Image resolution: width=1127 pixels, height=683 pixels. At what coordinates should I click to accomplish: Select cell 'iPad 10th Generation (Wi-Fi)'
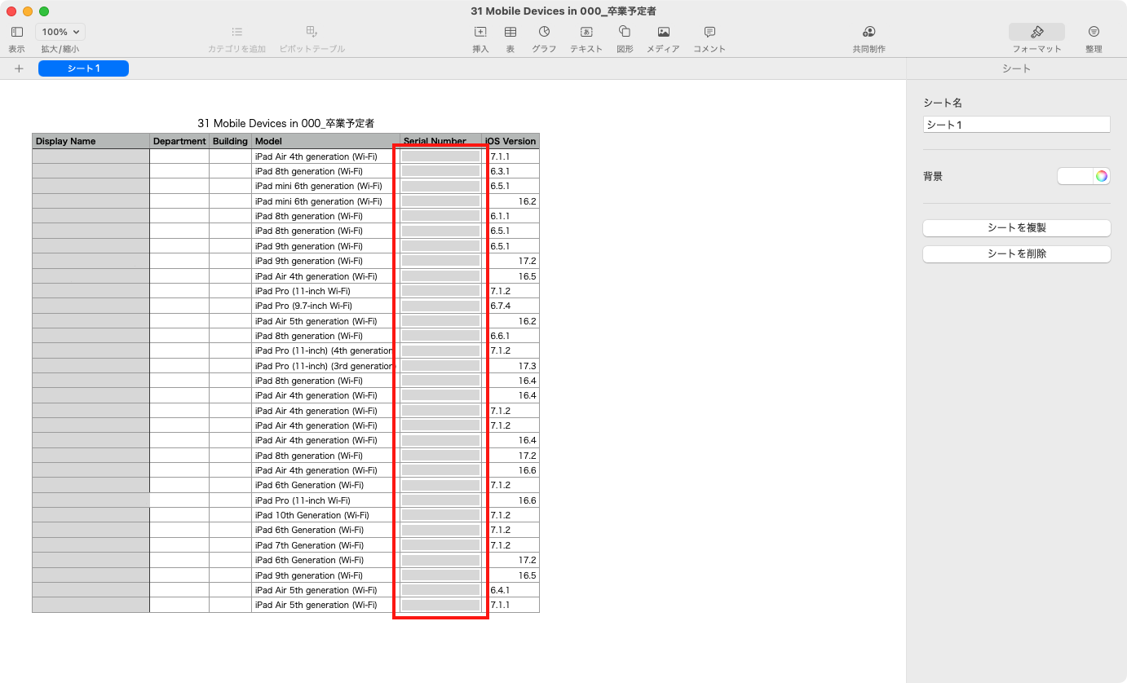pos(325,515)
